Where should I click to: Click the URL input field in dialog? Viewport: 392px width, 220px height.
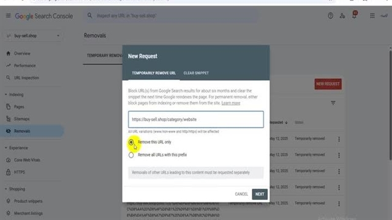(196, 120)
